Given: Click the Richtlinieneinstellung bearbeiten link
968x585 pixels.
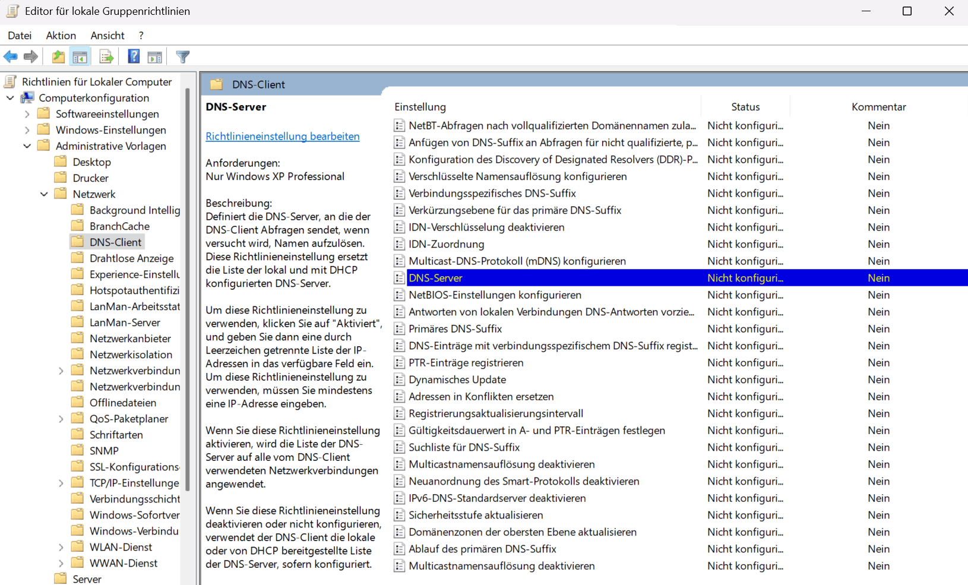Looking at the screenshot, I should click(283, 136).
